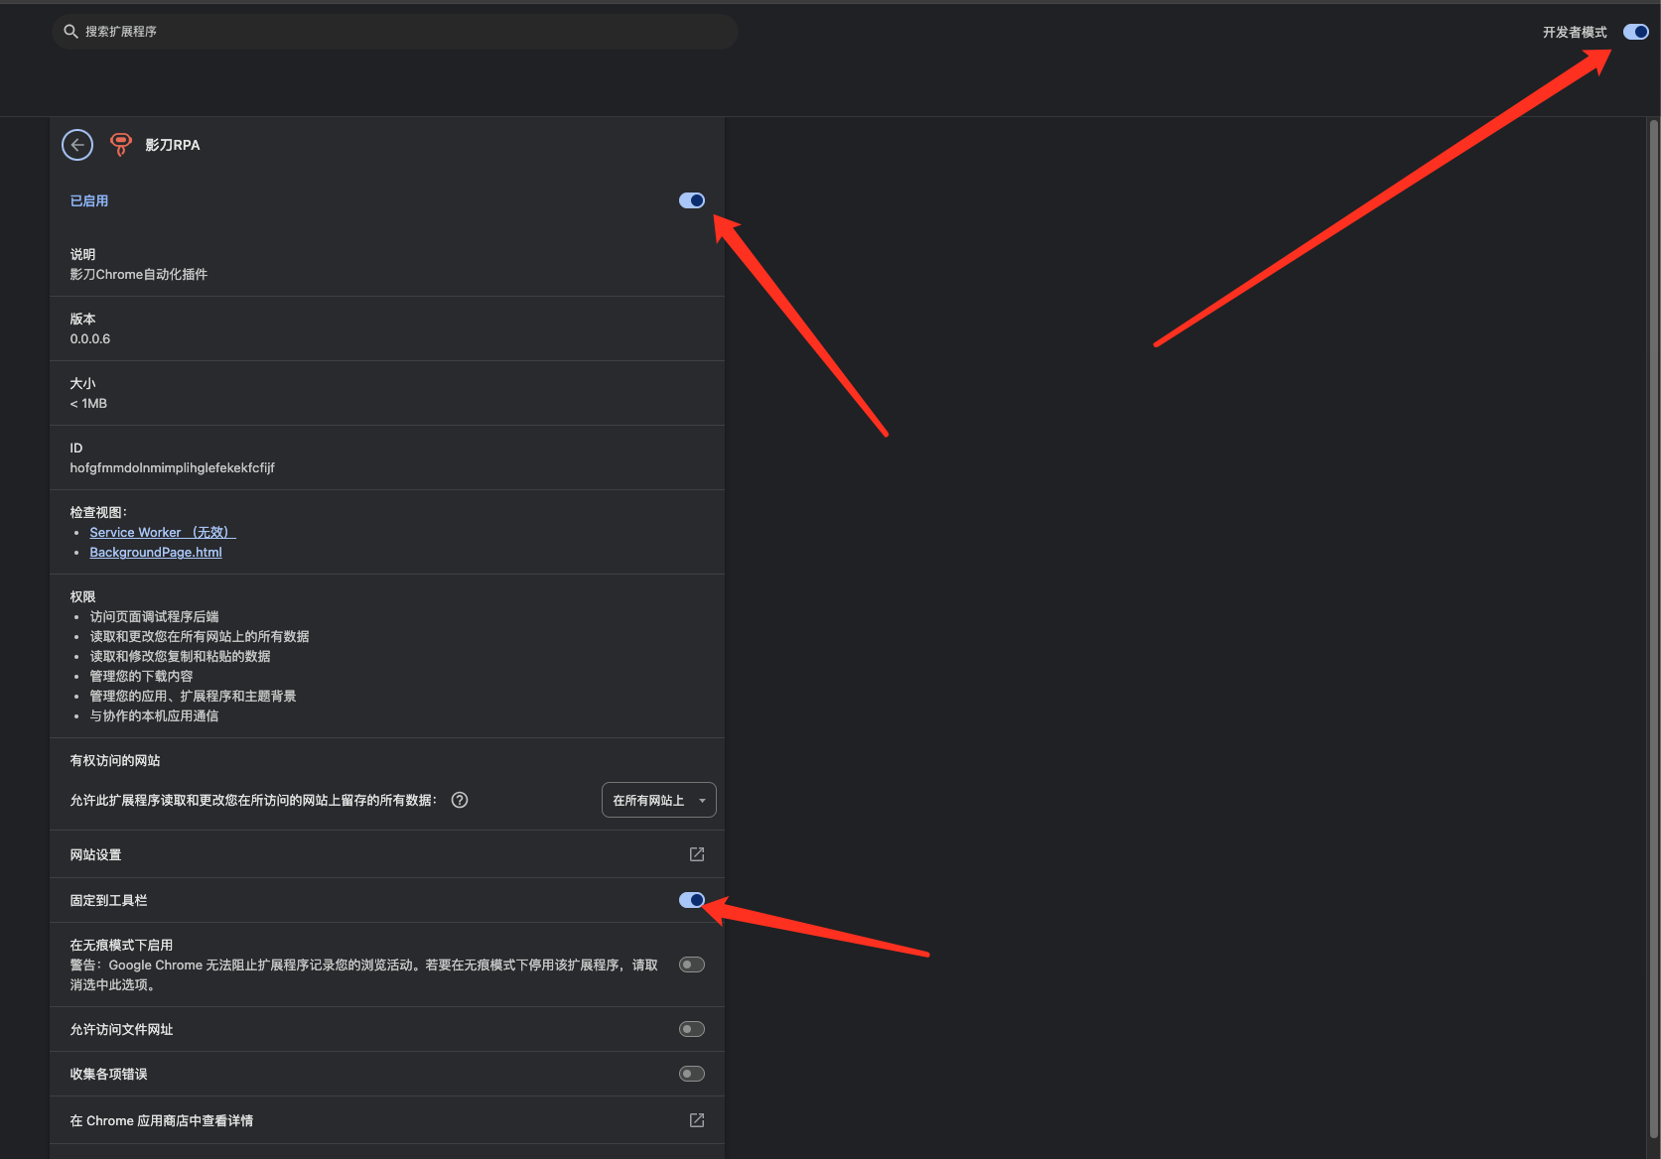The image size is (1661, 1159).
Task: Toggle the 固定到工具栏 switch
Action: pos(692,900)
